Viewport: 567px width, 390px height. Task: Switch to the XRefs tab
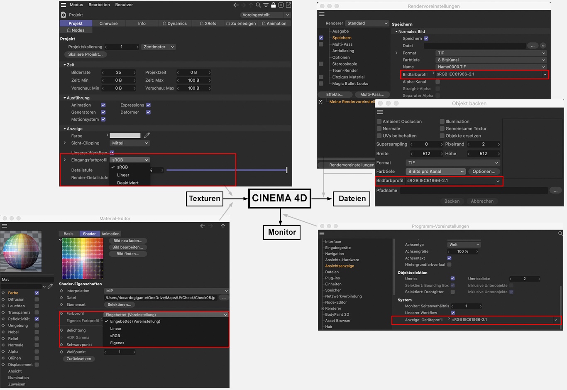pos(208,24)
